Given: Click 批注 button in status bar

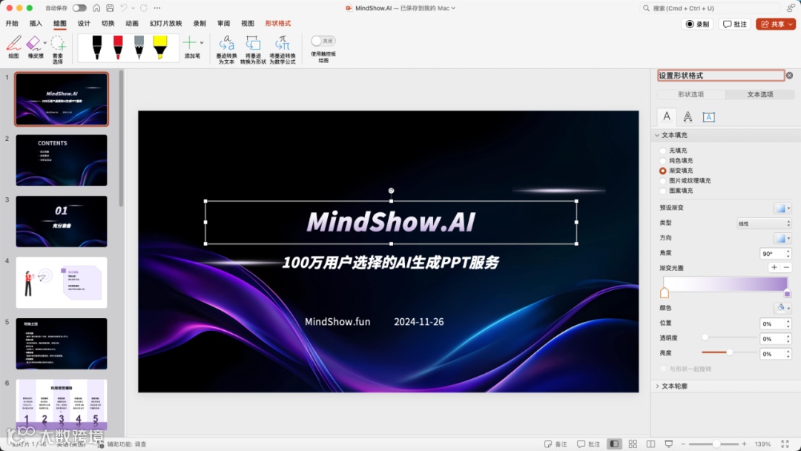Looking at the screenshot, I should (588, 444).
